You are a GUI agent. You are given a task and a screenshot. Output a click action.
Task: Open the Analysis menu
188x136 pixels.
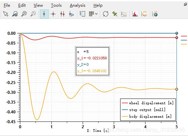point(78,5)
